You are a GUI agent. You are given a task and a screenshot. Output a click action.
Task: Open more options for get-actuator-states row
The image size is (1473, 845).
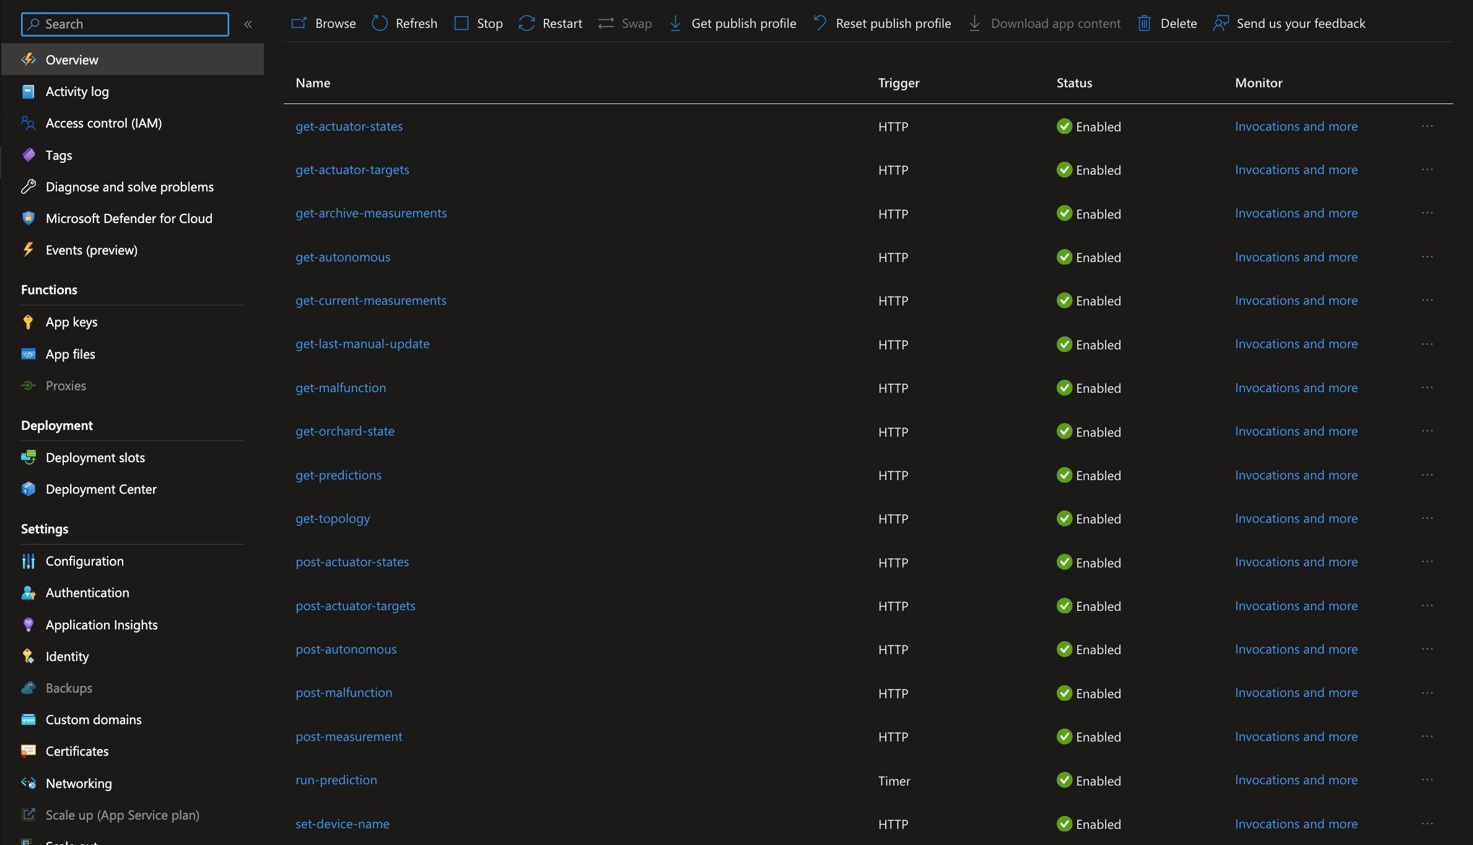click(x=1427, y=126)
